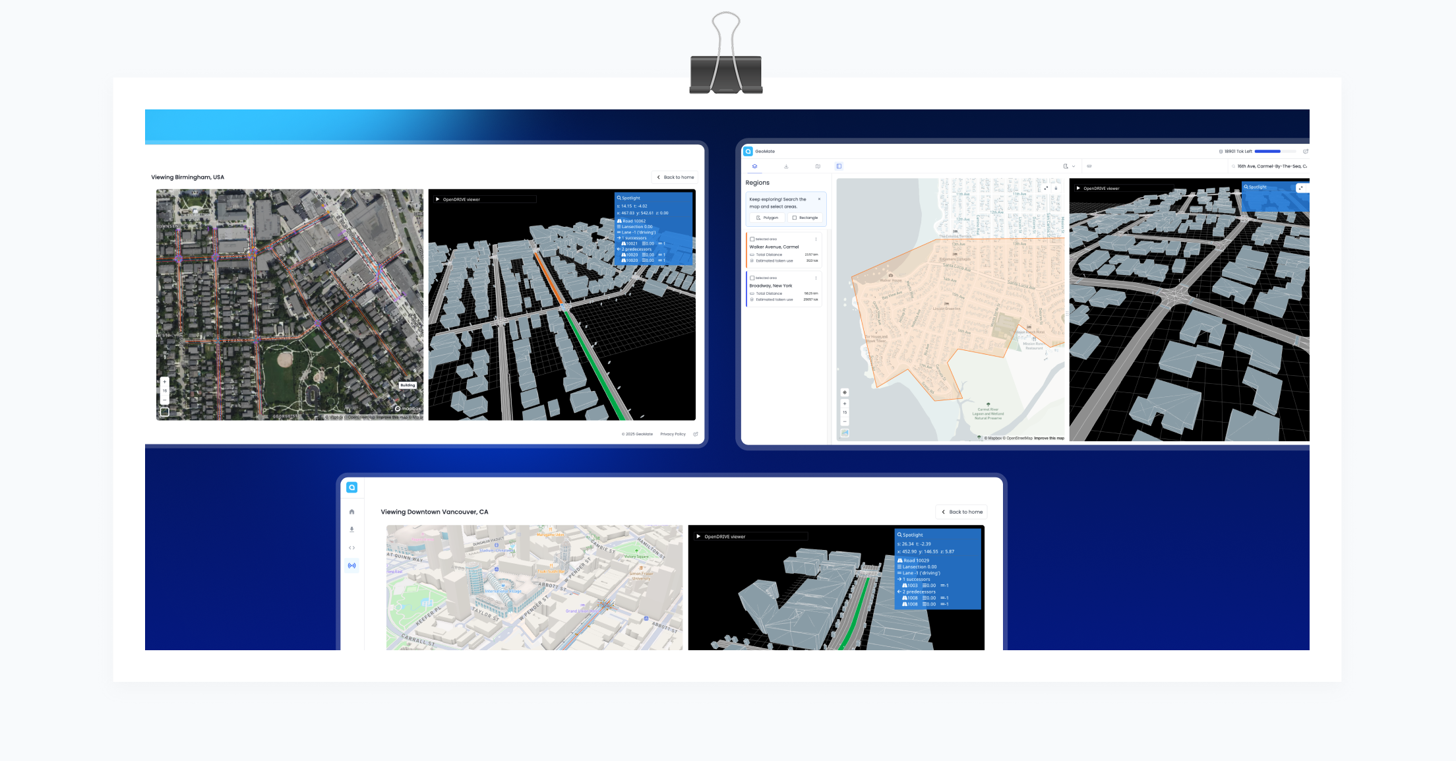
Task: Click the lock icon on Carmel map
Action: pos(1056,188)
